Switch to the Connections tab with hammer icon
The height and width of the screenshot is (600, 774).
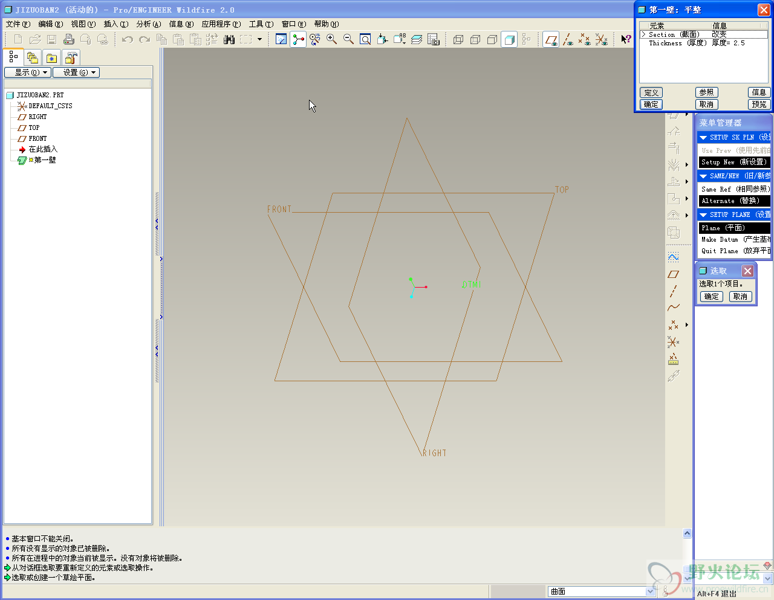(71, 58)
